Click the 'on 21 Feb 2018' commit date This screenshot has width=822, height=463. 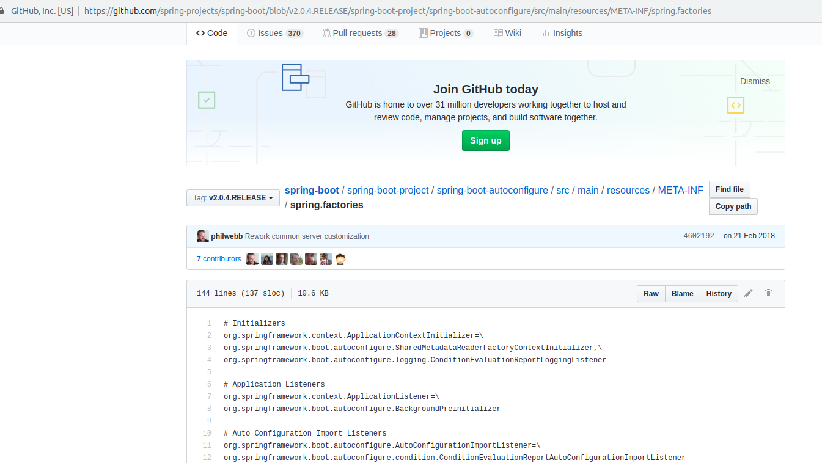click(749, 236)
